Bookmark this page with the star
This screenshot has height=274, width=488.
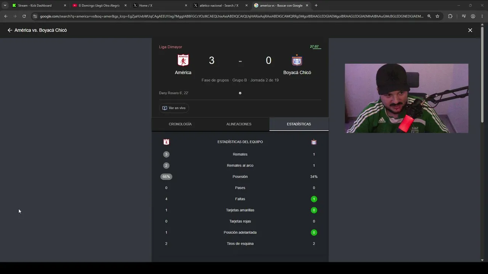[437, 16]
